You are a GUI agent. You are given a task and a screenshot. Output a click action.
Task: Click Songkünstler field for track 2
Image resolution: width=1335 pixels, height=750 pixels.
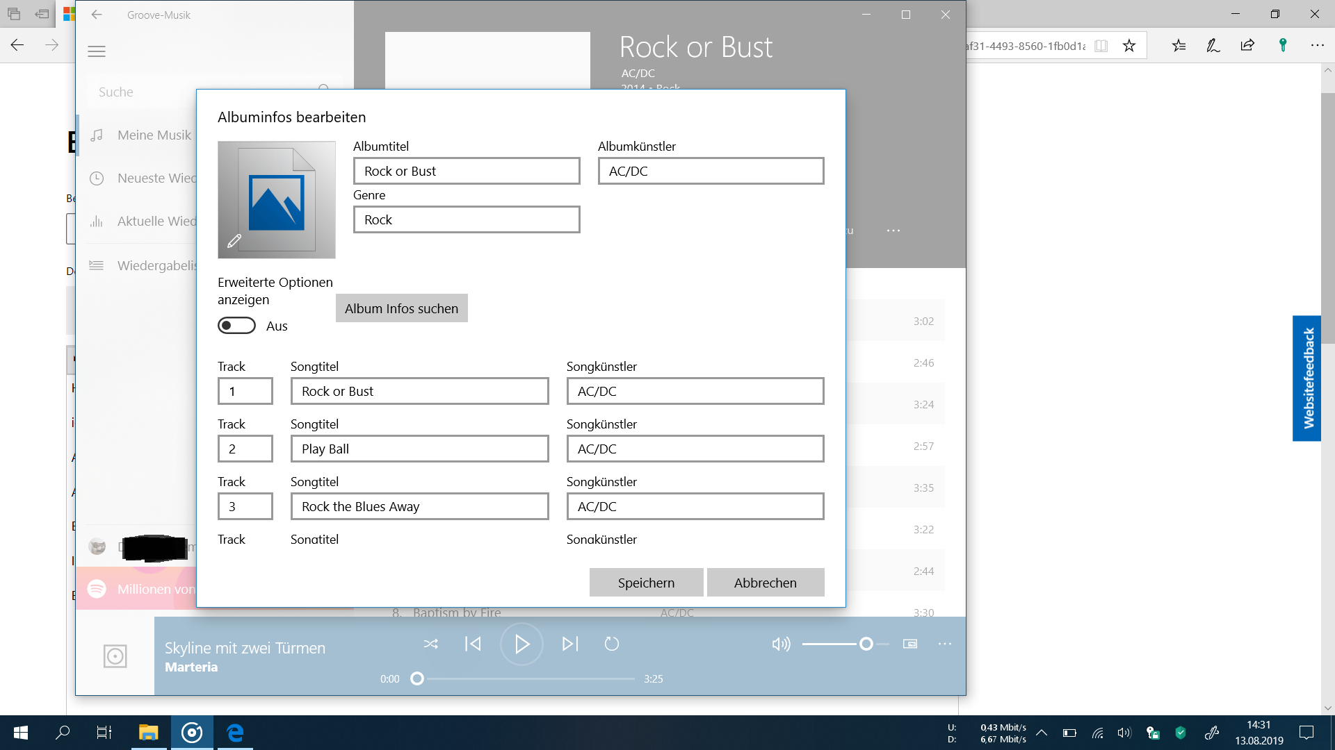pos(695,449)
